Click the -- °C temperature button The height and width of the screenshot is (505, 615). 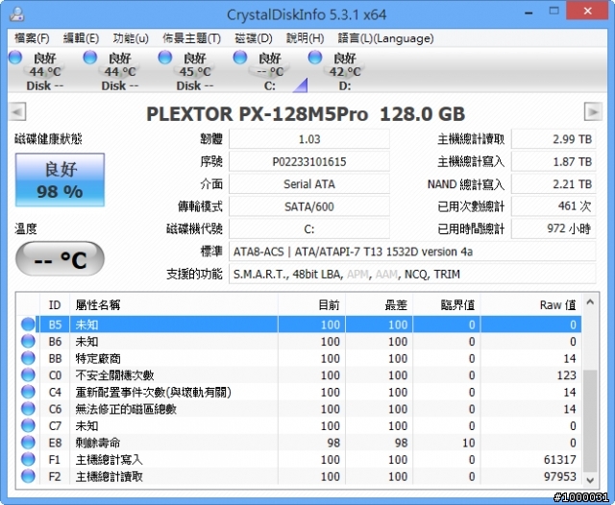pyautogui.click(x=60, y=258)
